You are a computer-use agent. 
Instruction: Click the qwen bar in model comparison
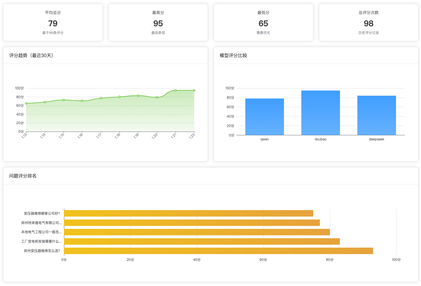pyautogui.click(x=264, y=117)
